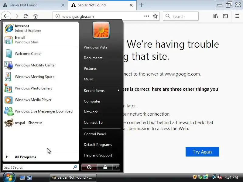The width and height of the screenshot is (243, 182).
Task: Open Computer from the Start menu
Action: click(x=92, y=101)
